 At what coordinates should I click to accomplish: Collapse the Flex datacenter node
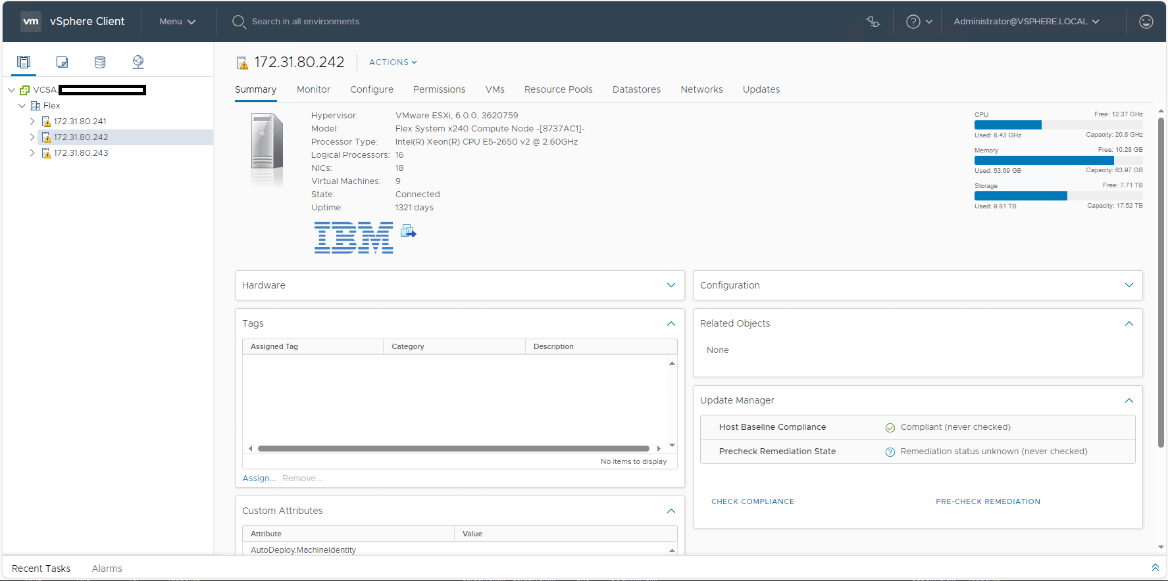tap(22, 106)
